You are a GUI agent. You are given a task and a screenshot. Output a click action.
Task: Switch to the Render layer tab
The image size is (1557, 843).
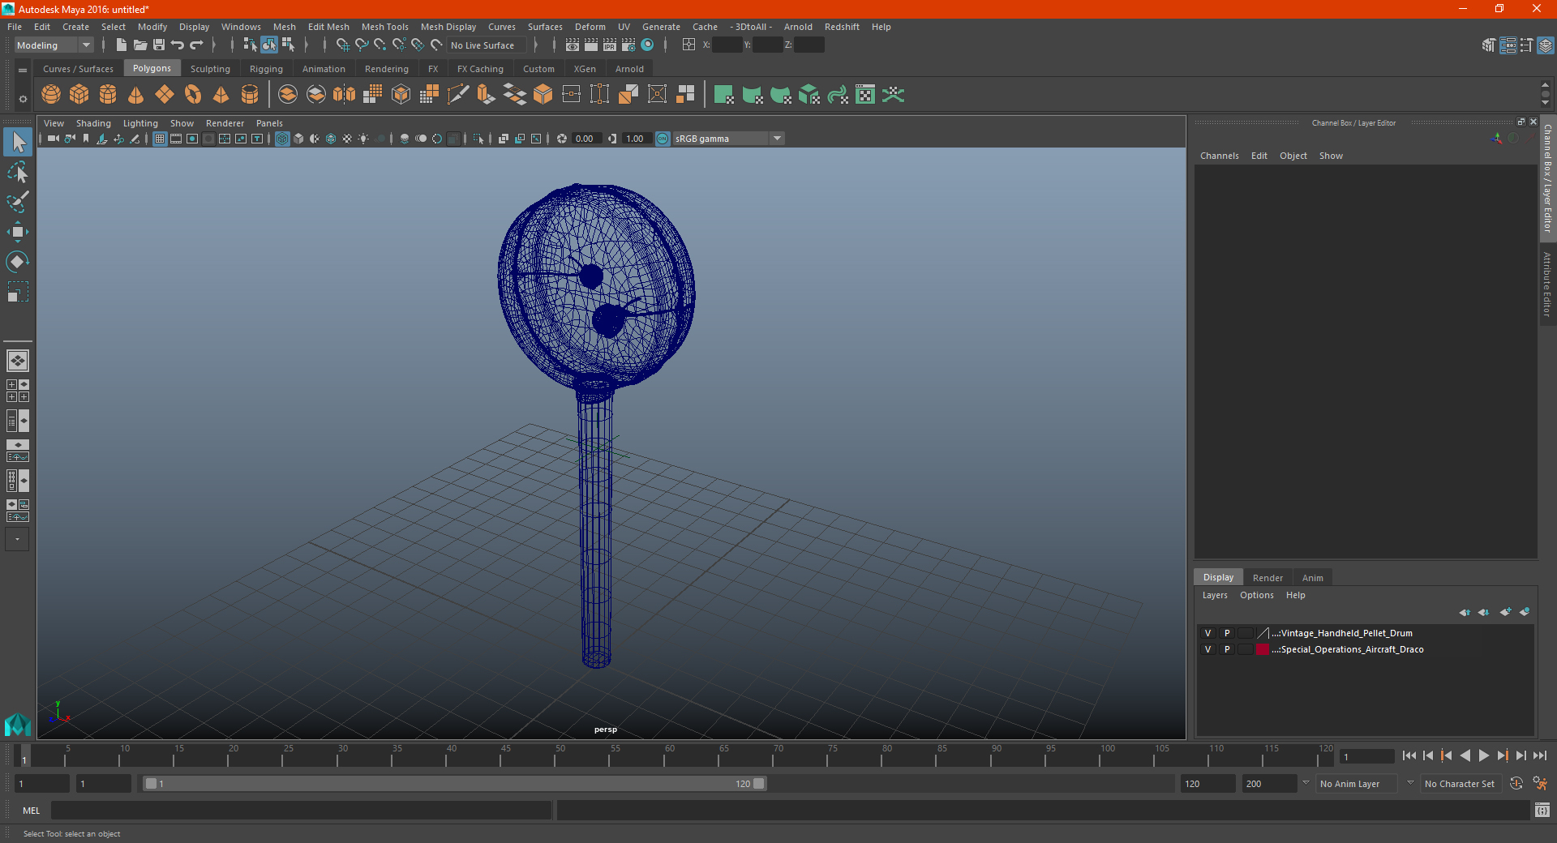click(1267, 578)
